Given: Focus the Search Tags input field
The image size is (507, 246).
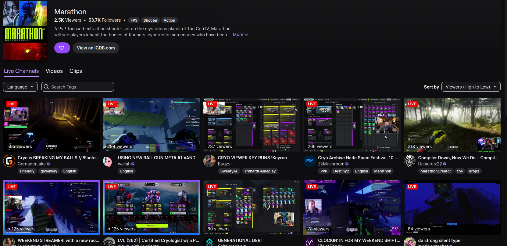Looking at the screenshot, I should coord(78,87).
